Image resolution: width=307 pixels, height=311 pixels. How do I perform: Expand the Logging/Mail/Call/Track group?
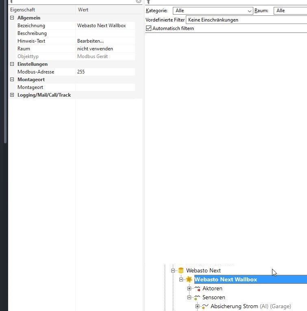click(x=12, y=95)
